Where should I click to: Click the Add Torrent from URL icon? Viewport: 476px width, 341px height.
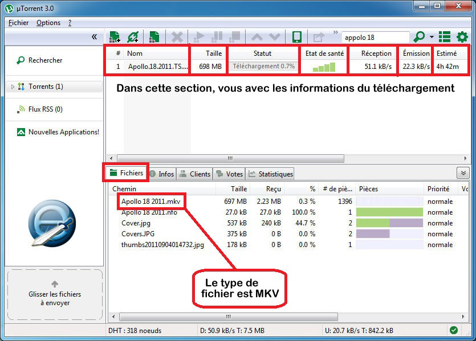pyautogui.click(x=133, y=37)
